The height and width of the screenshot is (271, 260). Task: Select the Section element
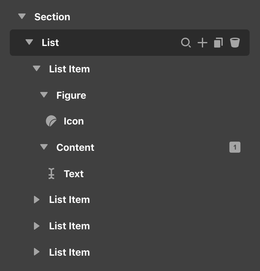tap(52, 17)
